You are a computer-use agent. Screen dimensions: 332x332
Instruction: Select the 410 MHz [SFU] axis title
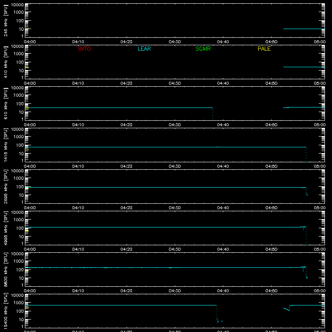coord(5,62)
